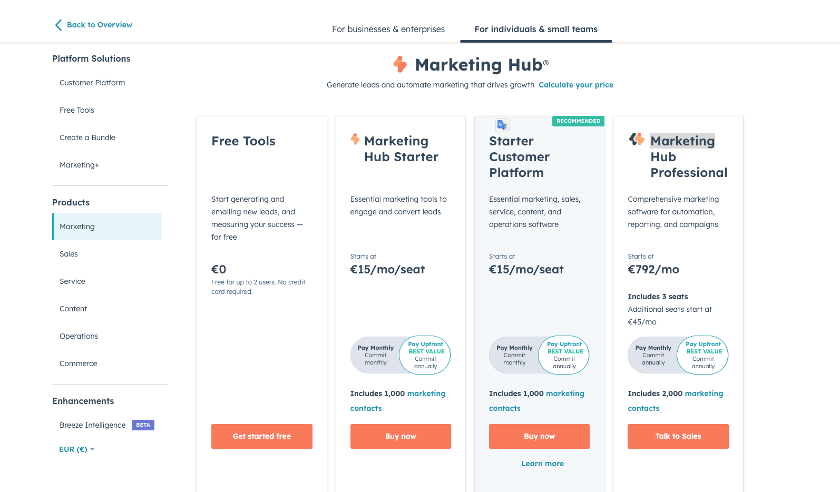Click the Marketing Hub sprocket logo in the page heading
This screenshot has width=840, height=492.
point(400,64)
